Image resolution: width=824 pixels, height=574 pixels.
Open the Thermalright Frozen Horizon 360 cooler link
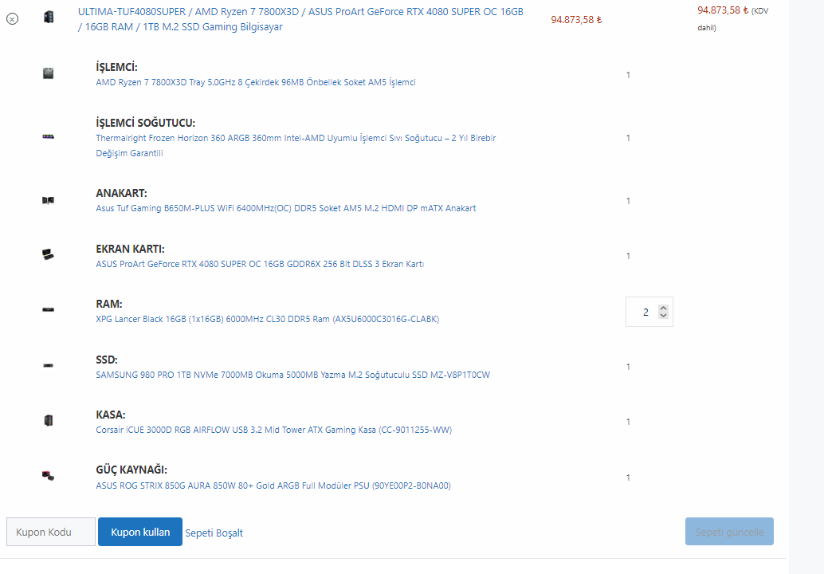tap(296, 146)
